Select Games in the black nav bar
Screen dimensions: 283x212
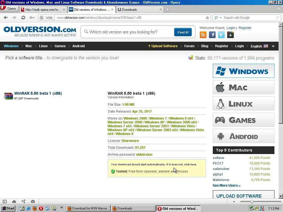point(60,46)
